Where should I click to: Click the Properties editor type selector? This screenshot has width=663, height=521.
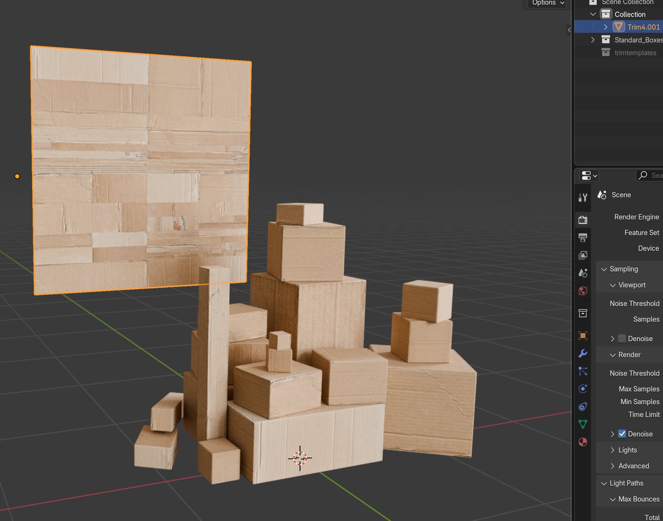click(x=590, y=175)
